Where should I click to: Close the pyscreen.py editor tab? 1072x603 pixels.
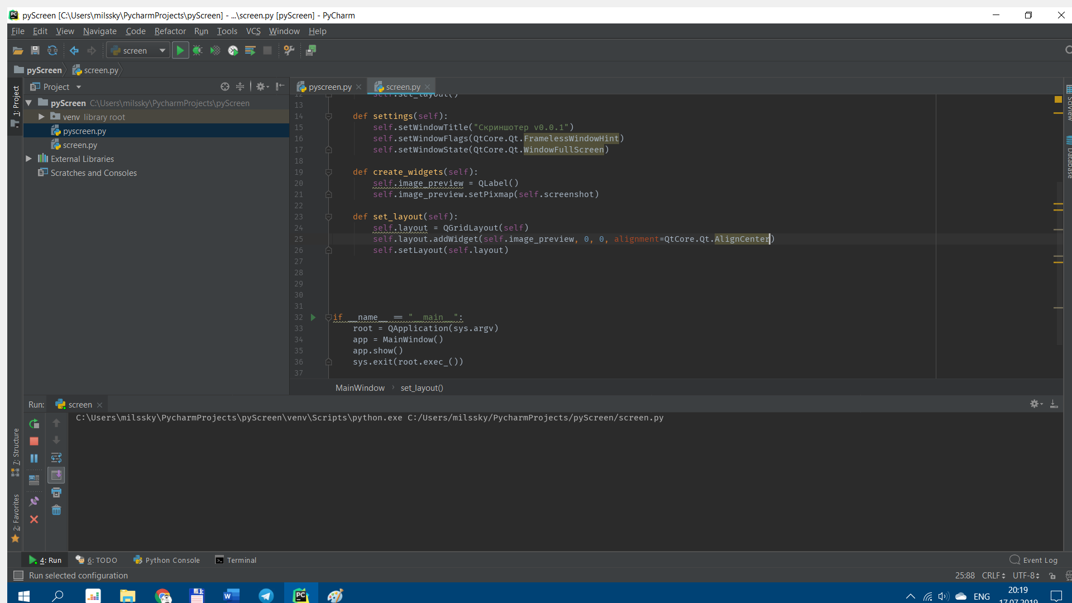(359, 87)
